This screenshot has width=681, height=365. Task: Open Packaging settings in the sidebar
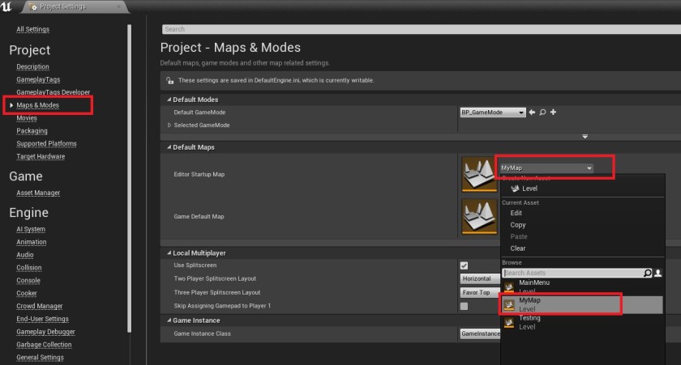click(32, 130)
